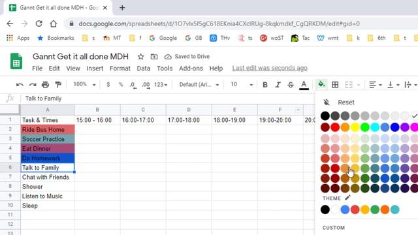Image resolution: width=418 pixels, height=235 pixels.
Task: Select the black swatch in top row
Action: [x=325, y=116]
